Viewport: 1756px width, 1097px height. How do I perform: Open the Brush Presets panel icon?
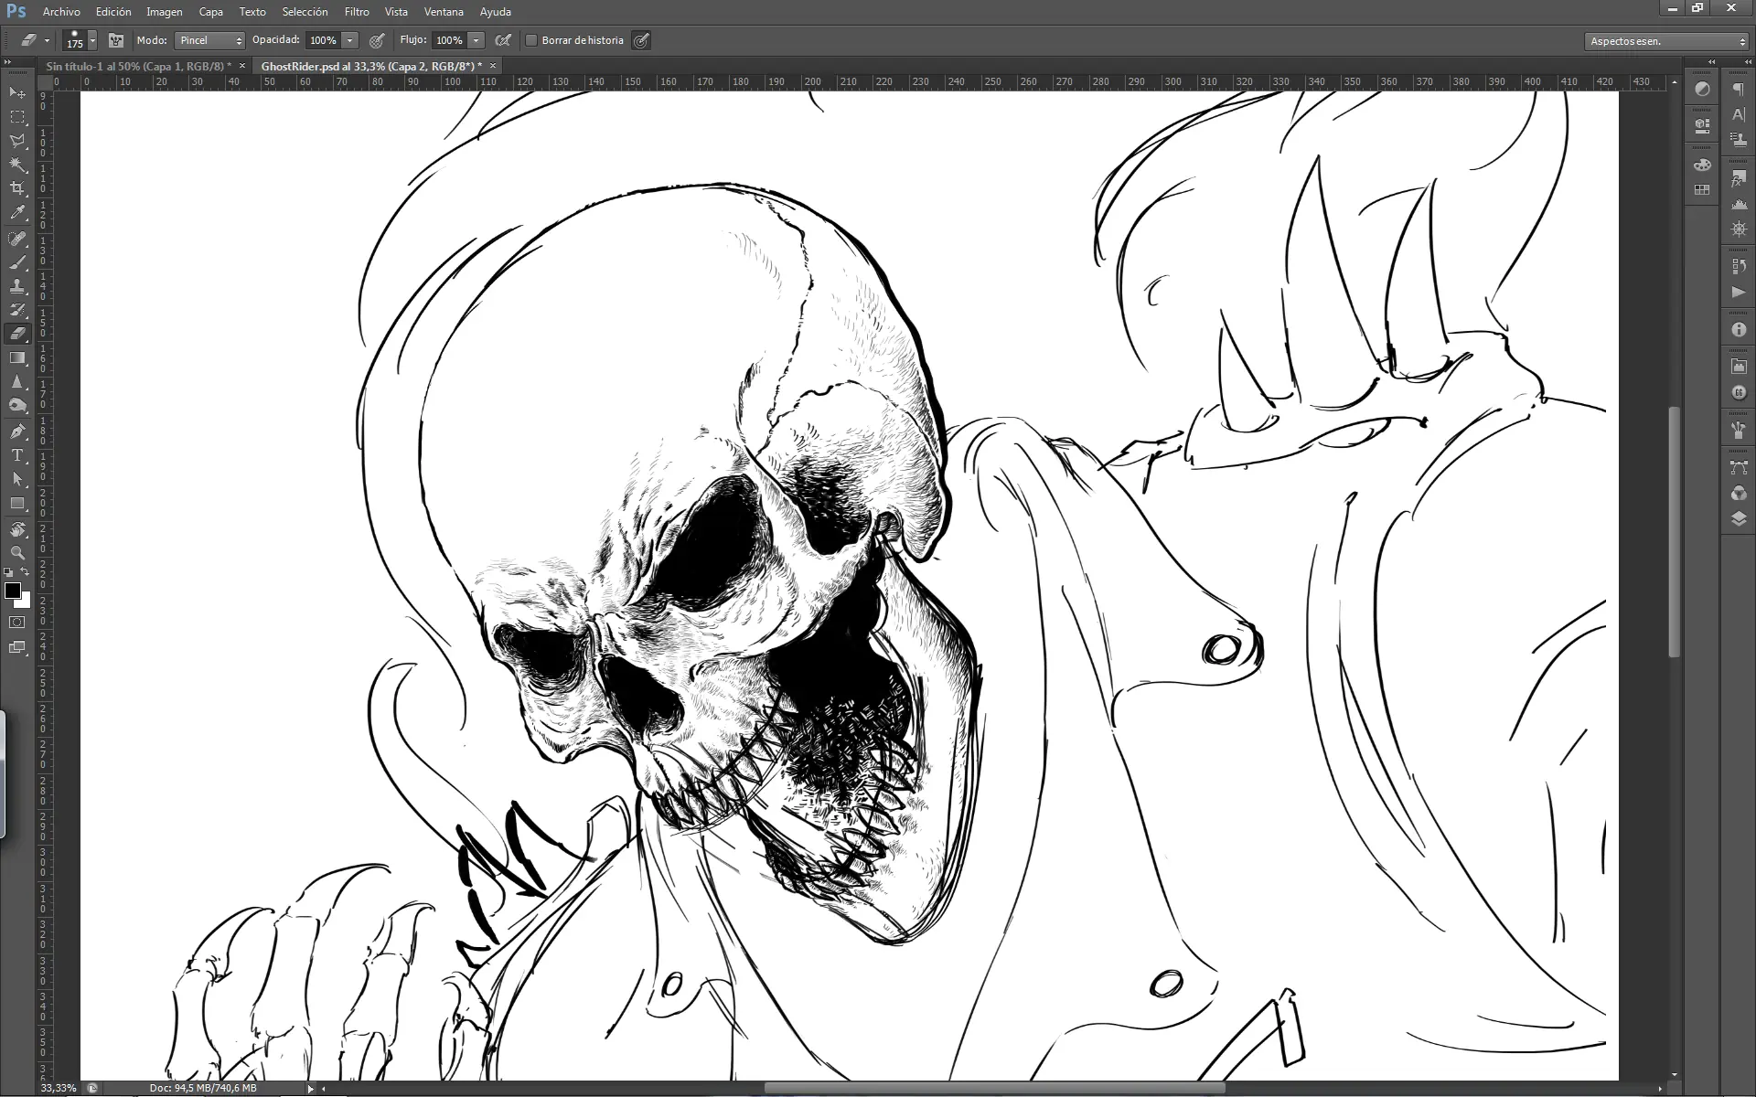click(x=1739, y=430)
